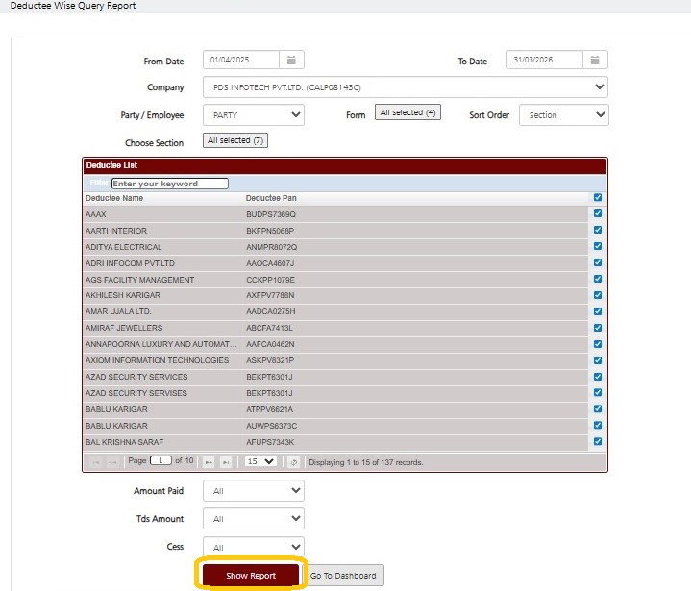691x591 pixels.
Task: Refresh the deductee list grid
Action: tap(293, 462)
